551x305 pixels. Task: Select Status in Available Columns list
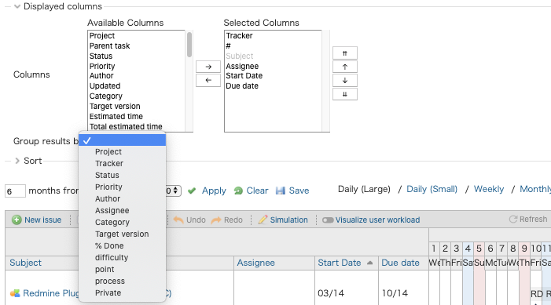(101, 56)
